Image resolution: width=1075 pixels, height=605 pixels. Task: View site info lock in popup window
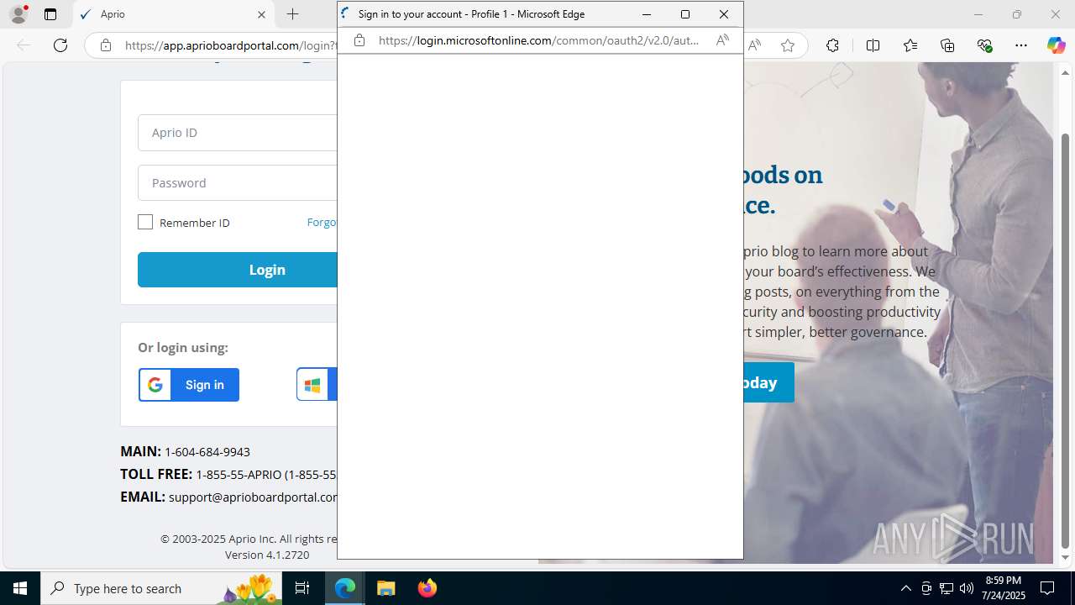pos(359,40)
